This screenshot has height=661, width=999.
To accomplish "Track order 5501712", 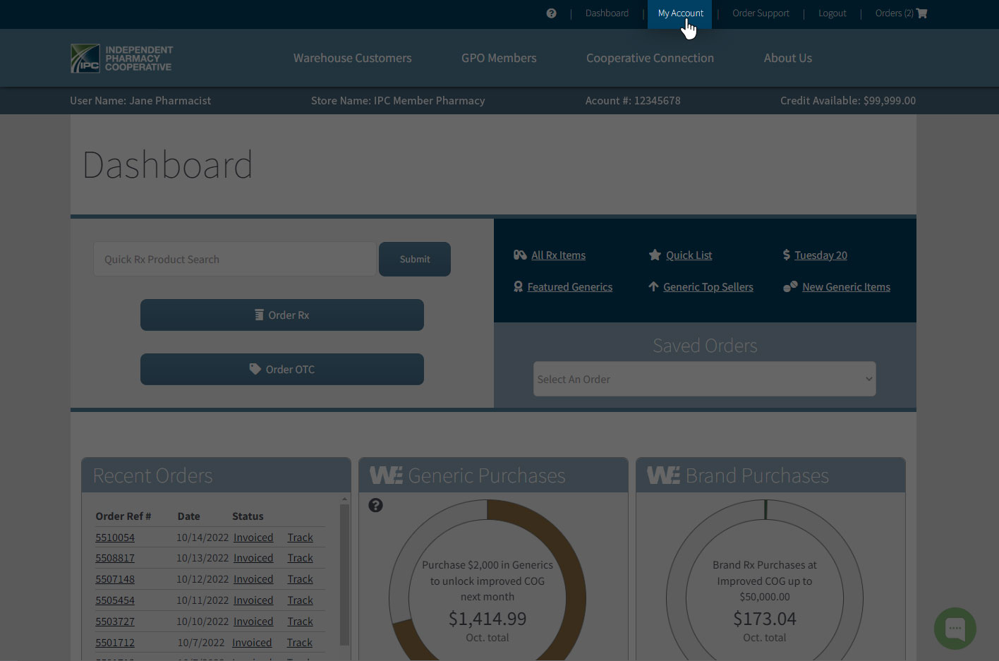I will [299, 643].
